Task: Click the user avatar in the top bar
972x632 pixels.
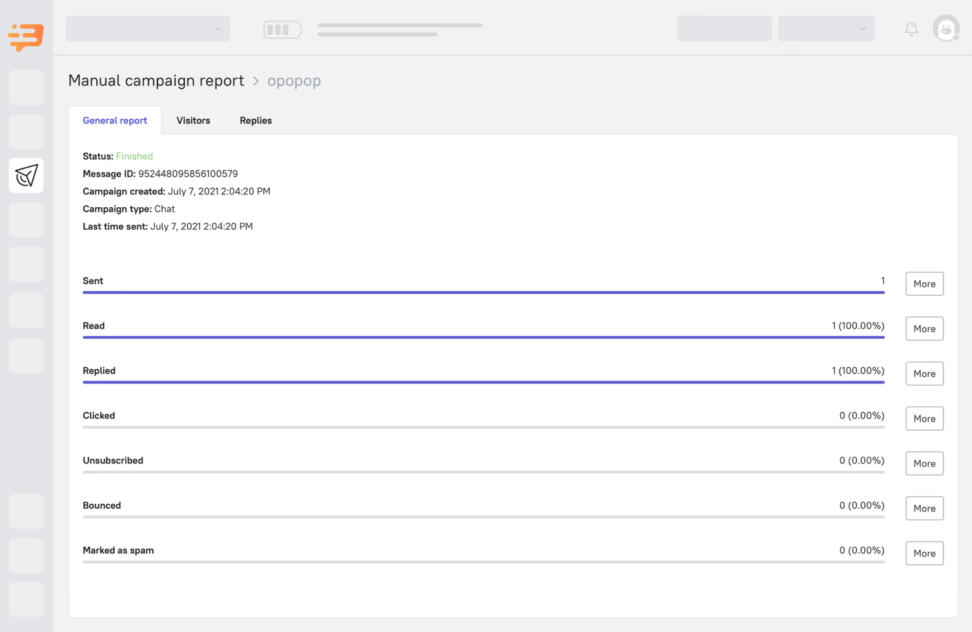Action: point(945,28)
